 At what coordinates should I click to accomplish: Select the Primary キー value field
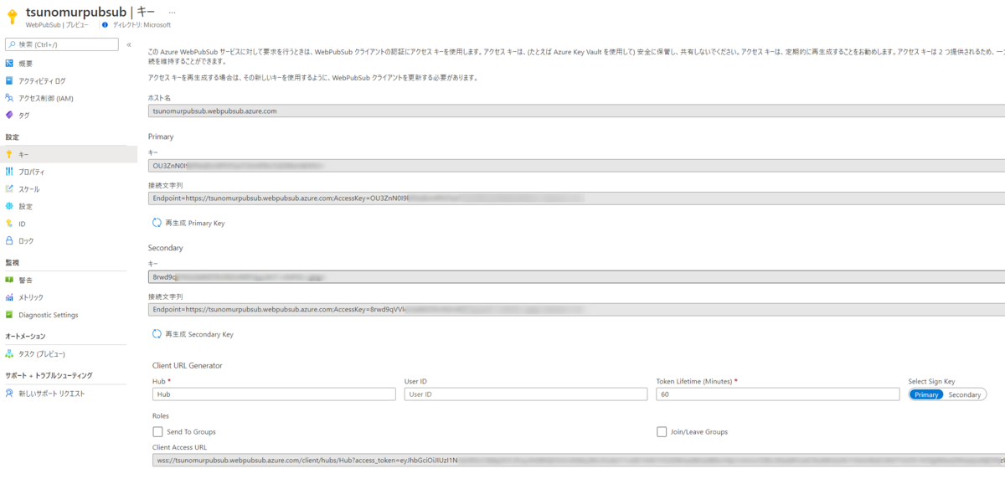(576, 165)
